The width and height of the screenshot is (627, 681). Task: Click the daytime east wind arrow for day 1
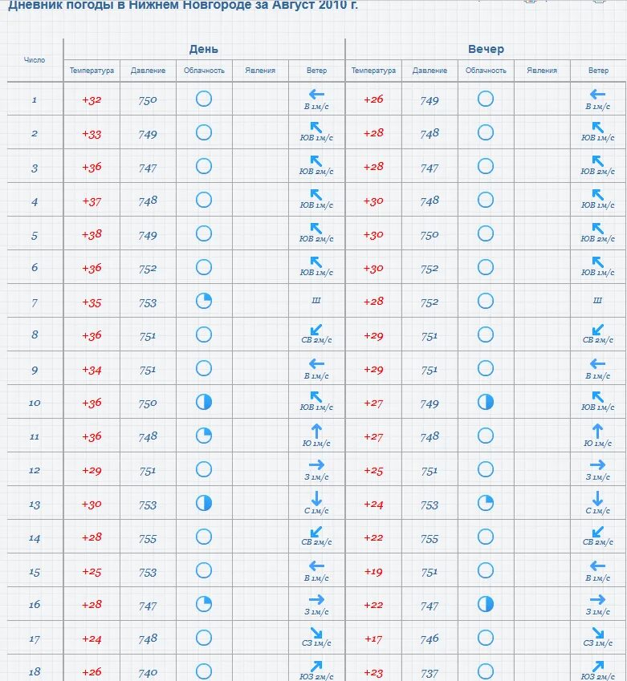point(316,95)
